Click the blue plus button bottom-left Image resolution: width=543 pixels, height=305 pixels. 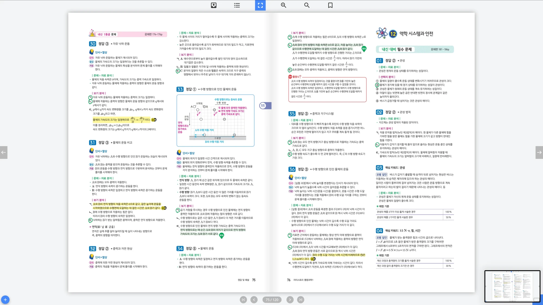pos(5,300)
